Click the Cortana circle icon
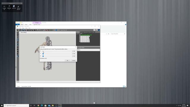The width and height of the screenshot is (190, 107). pos(31,106)
